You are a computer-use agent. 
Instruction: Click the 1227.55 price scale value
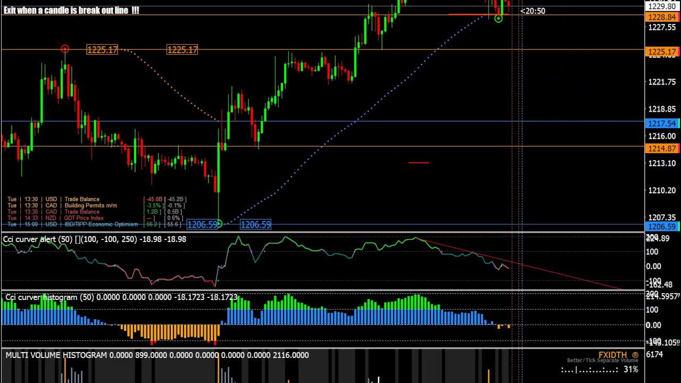[x=662, y=27]
